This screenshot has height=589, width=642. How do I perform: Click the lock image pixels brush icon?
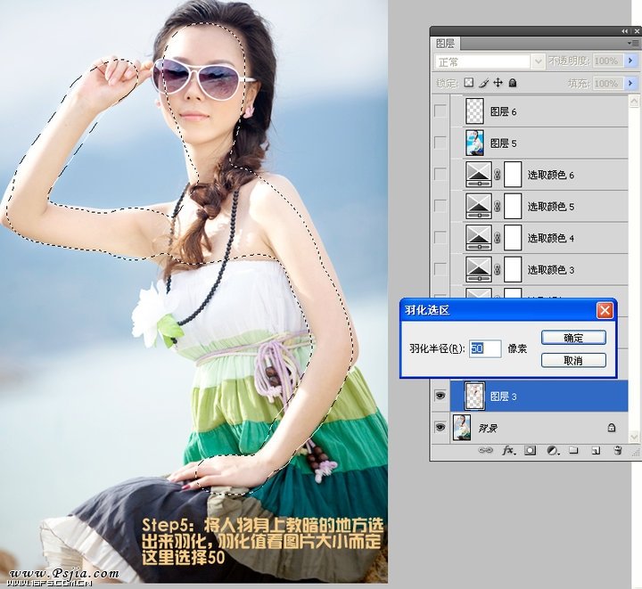point(483,83)
